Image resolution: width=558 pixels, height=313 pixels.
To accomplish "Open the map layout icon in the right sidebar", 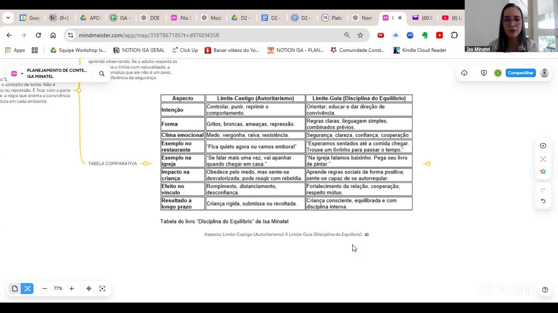I will click(x=543, y=159).
